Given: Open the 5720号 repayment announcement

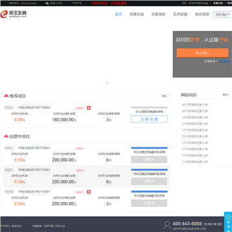Looking at the screenshot, I should (195, 162).
